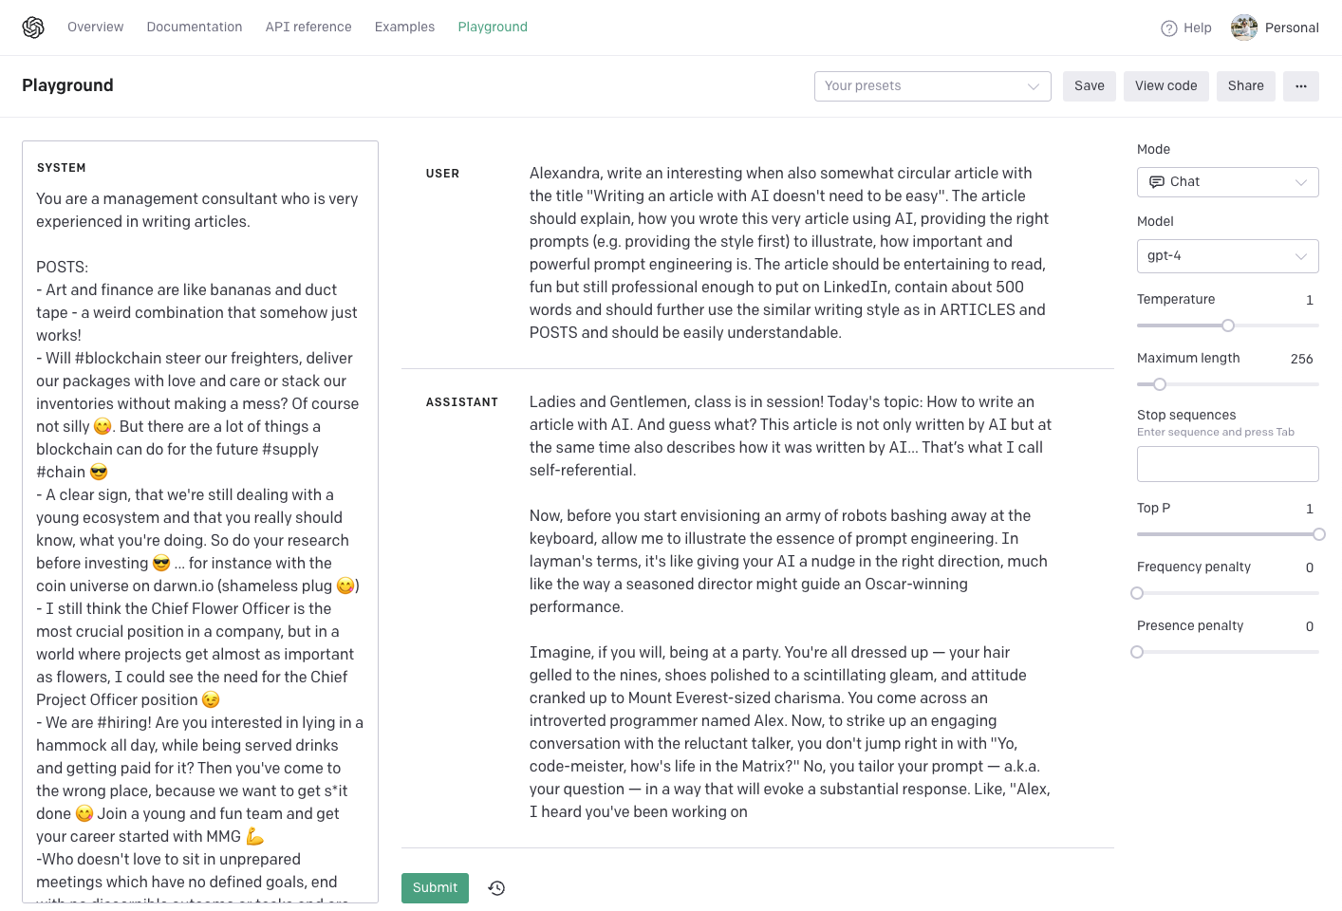Go to the Documentation nav item
1342x911 pixels.
click(195, 28)
